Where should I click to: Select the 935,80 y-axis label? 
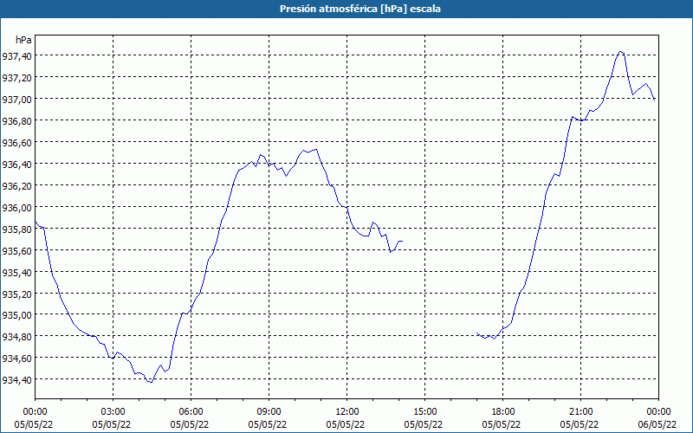click(x=16, y=229)
